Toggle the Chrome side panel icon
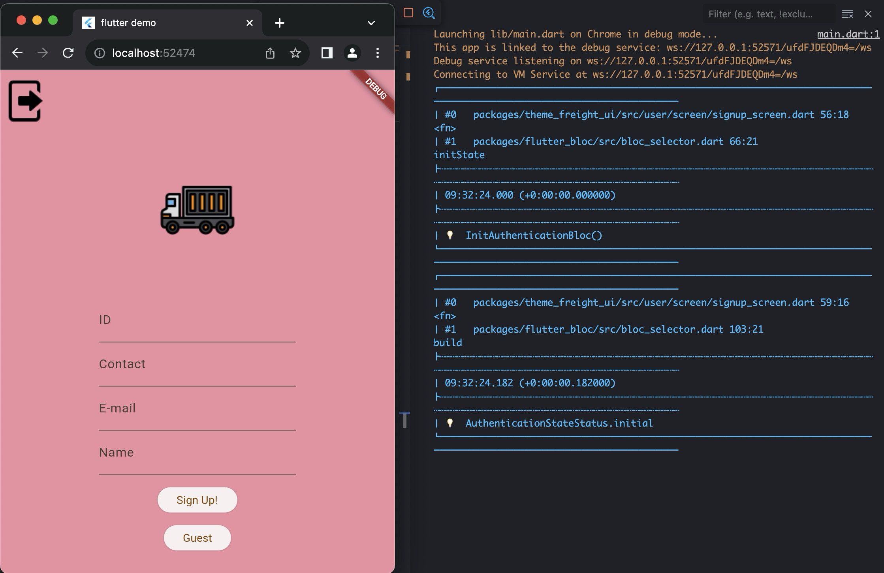This screenshot has width=884, height=573. (327, 53)
